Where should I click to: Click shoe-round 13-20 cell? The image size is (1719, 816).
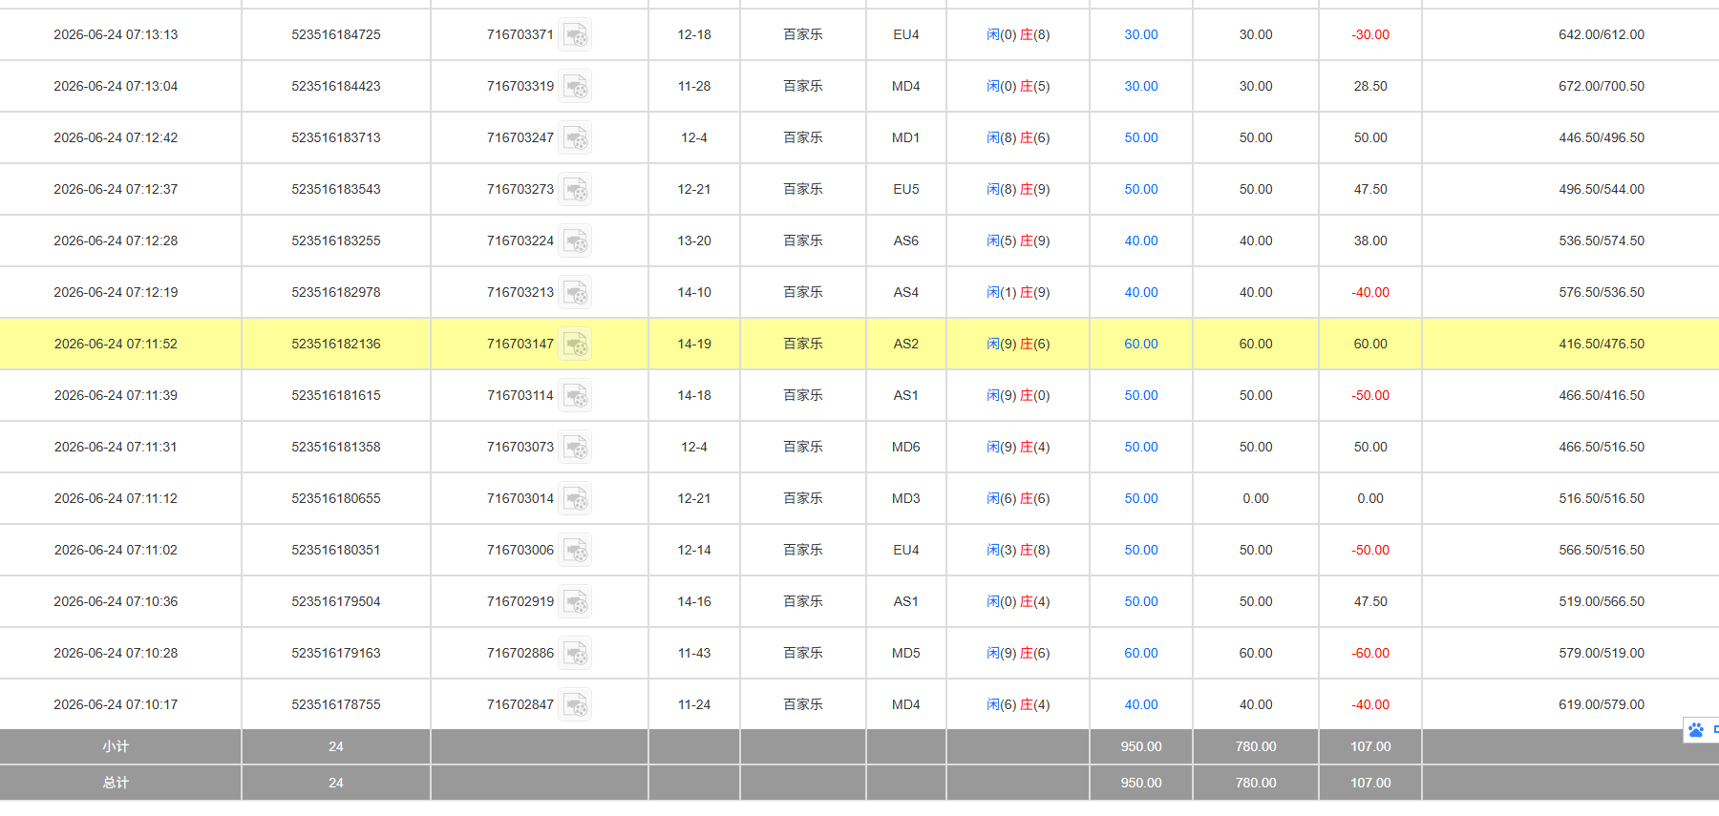(694, 241)
